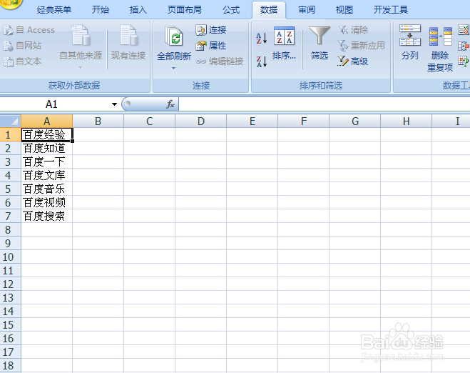The height and width of the screenshot is (373, 470).
Task: Open Connections (连接)
Action: (211, 30)
